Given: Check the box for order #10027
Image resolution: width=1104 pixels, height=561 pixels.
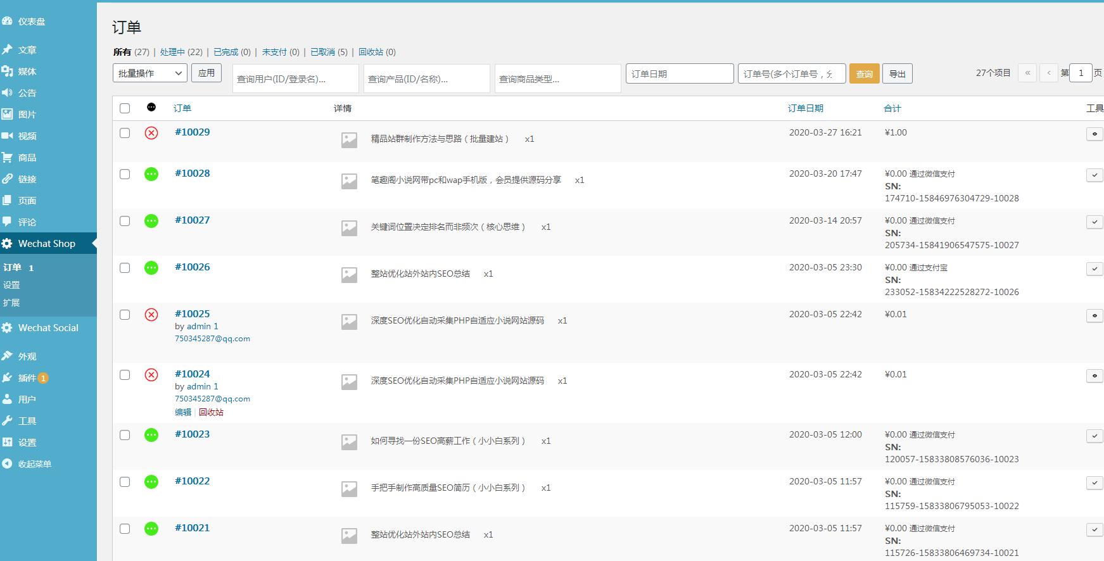Looking at the screenshot, I should click(125, 221).
